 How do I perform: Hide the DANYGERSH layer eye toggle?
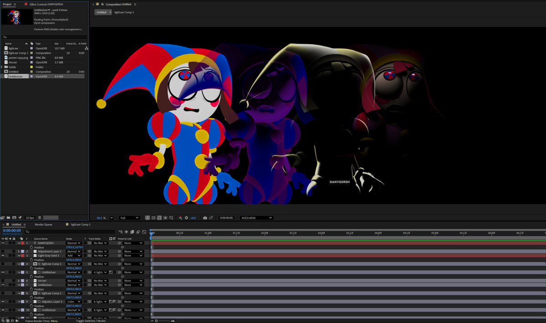tap(3, 243)
